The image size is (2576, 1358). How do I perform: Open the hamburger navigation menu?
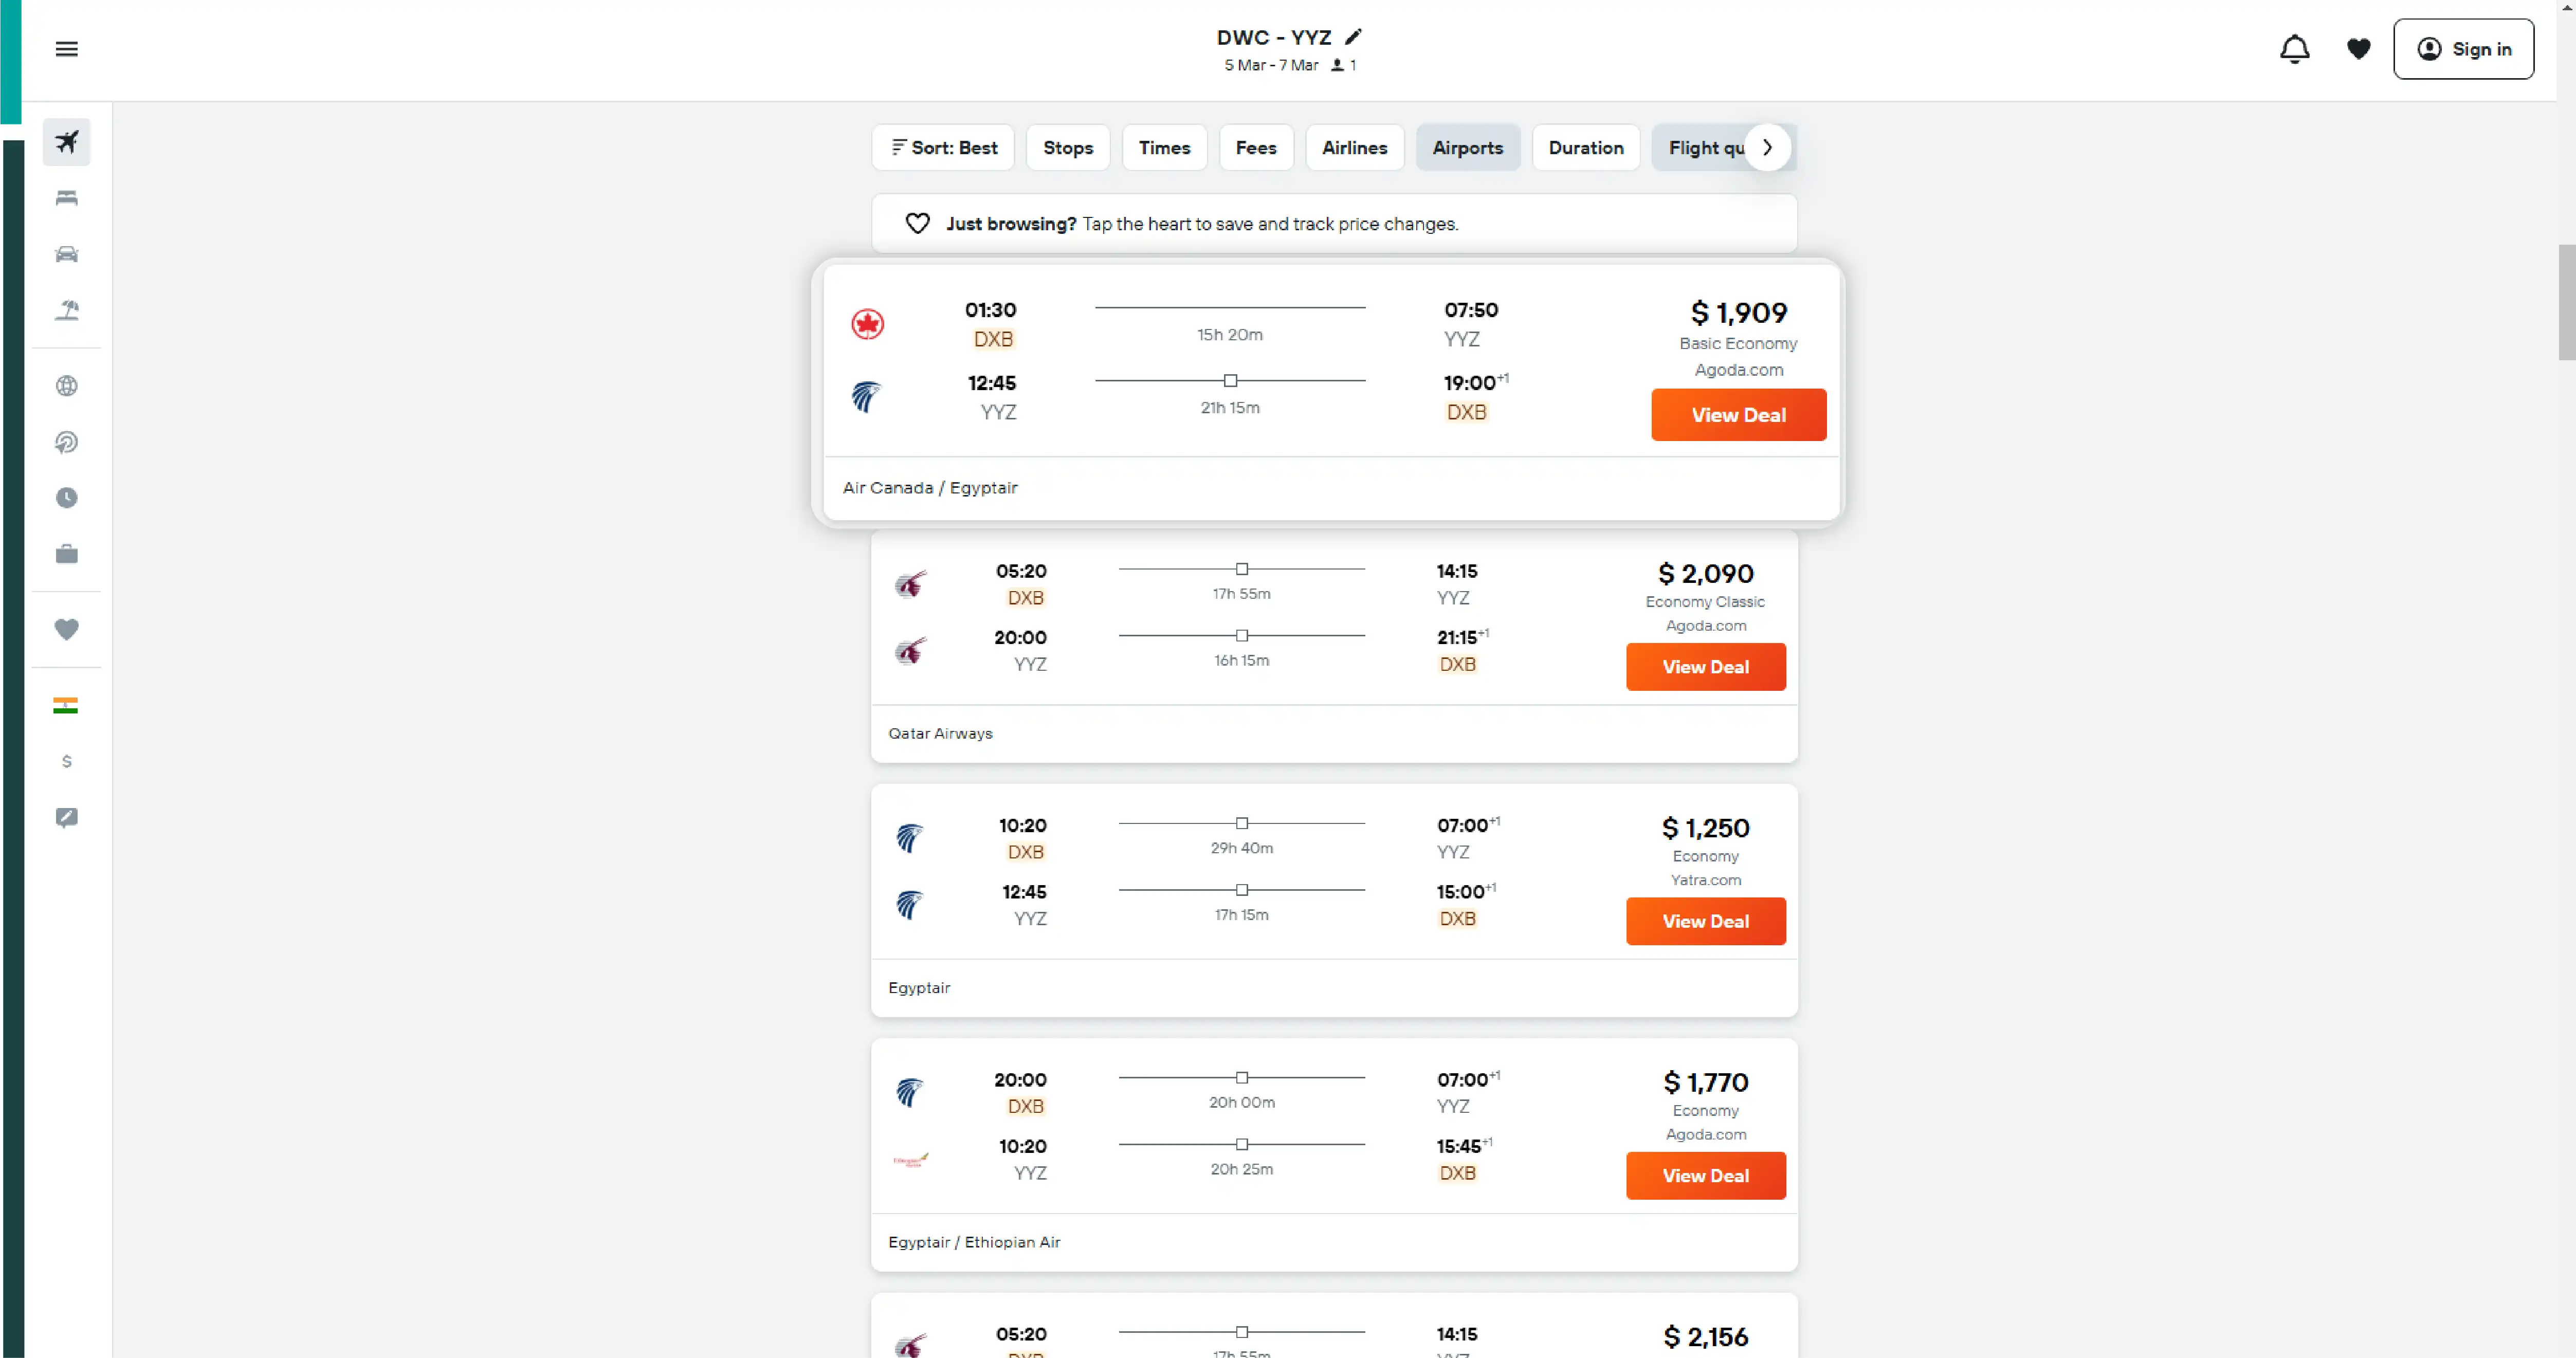click(66, 49)
